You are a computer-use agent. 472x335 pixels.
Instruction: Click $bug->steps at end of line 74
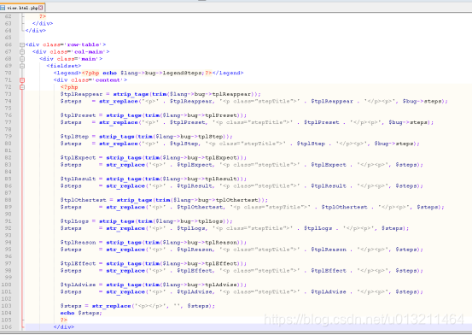pos(422,101)
